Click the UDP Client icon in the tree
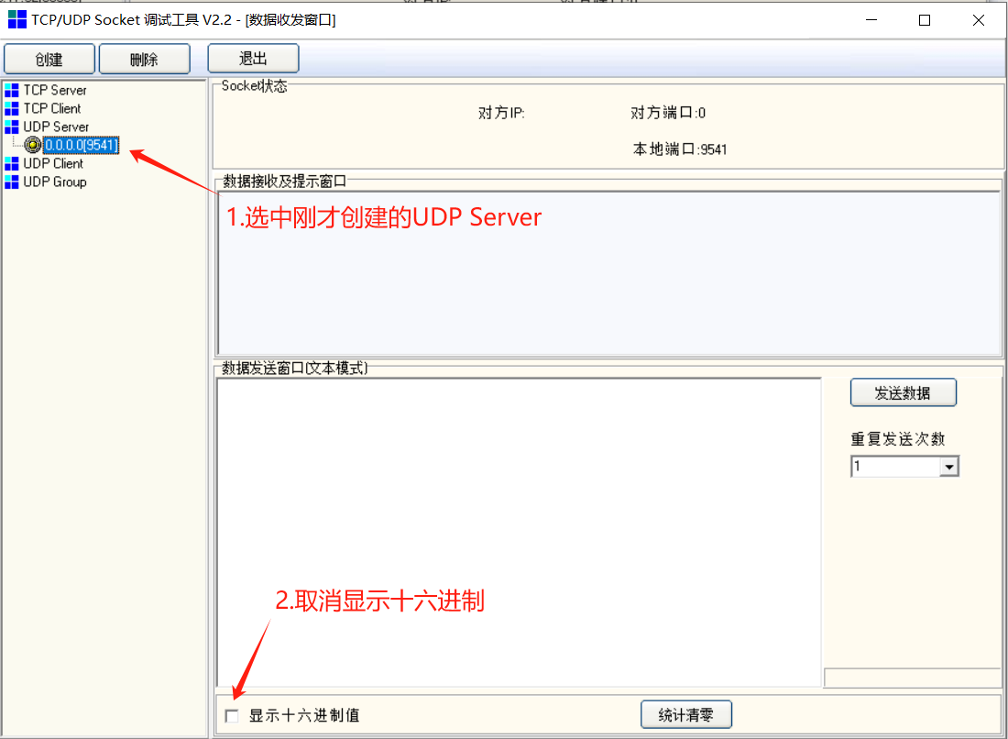The image size is (1008, 739). [x=12, y=163]
